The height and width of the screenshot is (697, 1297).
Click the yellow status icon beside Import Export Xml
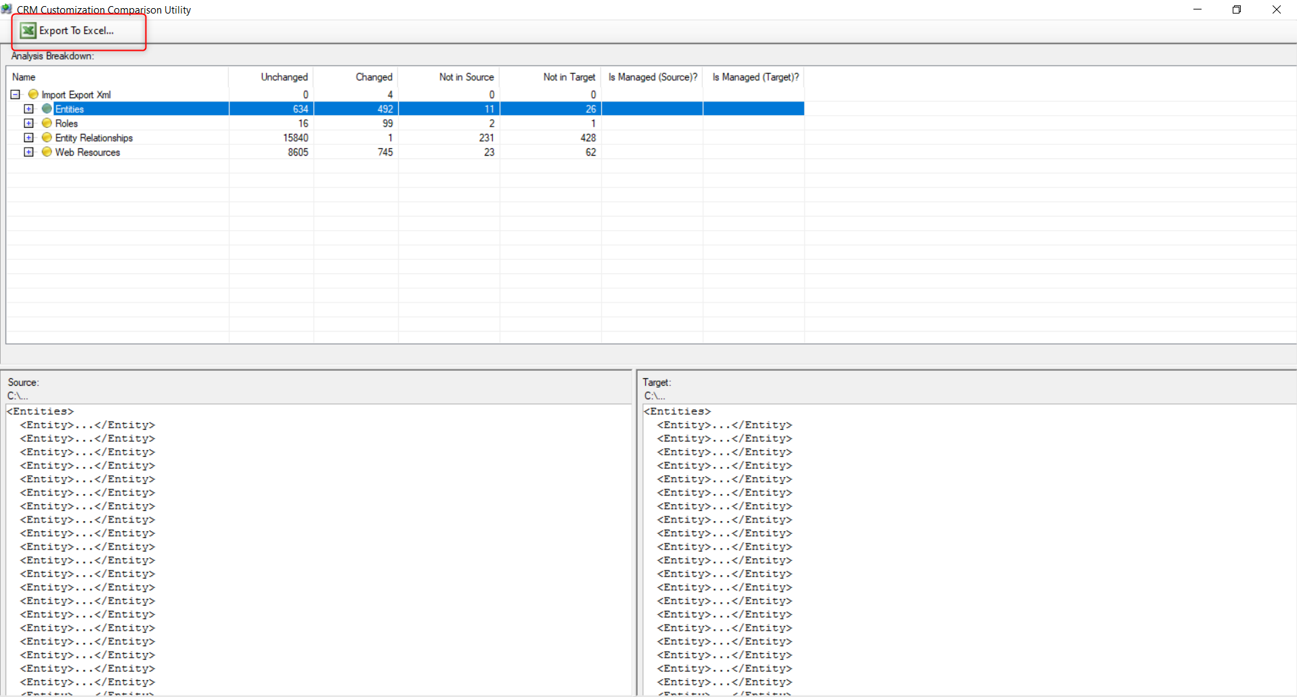(x=33, y=95)
